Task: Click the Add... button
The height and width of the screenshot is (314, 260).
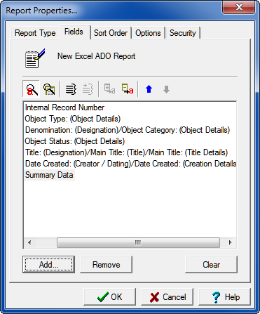Action: click(49, 265)
